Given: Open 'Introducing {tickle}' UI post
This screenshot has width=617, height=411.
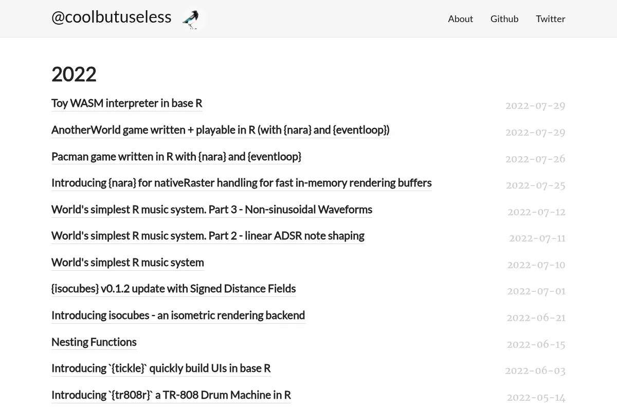Looking at the screenshot, I should [161, 368].
